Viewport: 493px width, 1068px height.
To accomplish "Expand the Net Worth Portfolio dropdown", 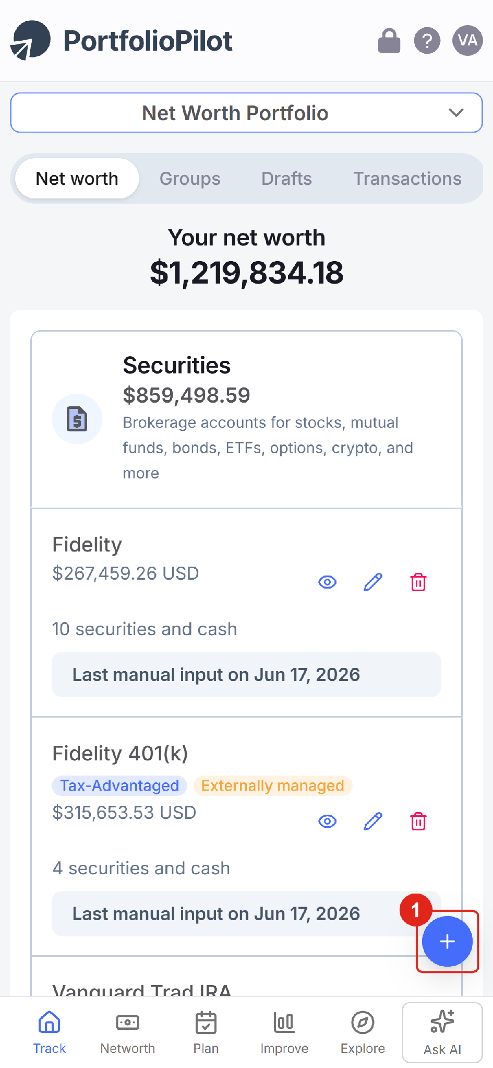I will (x=246, y=113).
